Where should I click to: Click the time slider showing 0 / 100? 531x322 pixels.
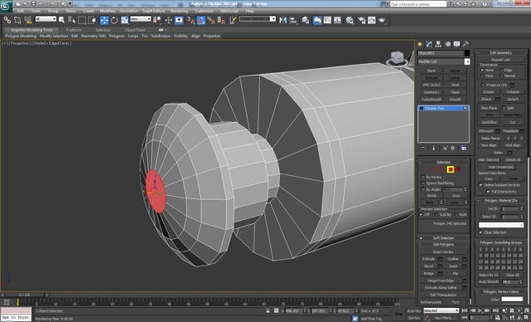pos(24,295)
